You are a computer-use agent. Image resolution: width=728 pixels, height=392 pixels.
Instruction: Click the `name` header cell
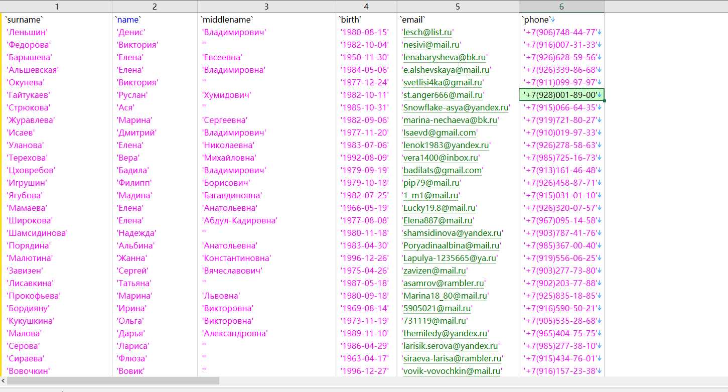(x=155, y=20)
